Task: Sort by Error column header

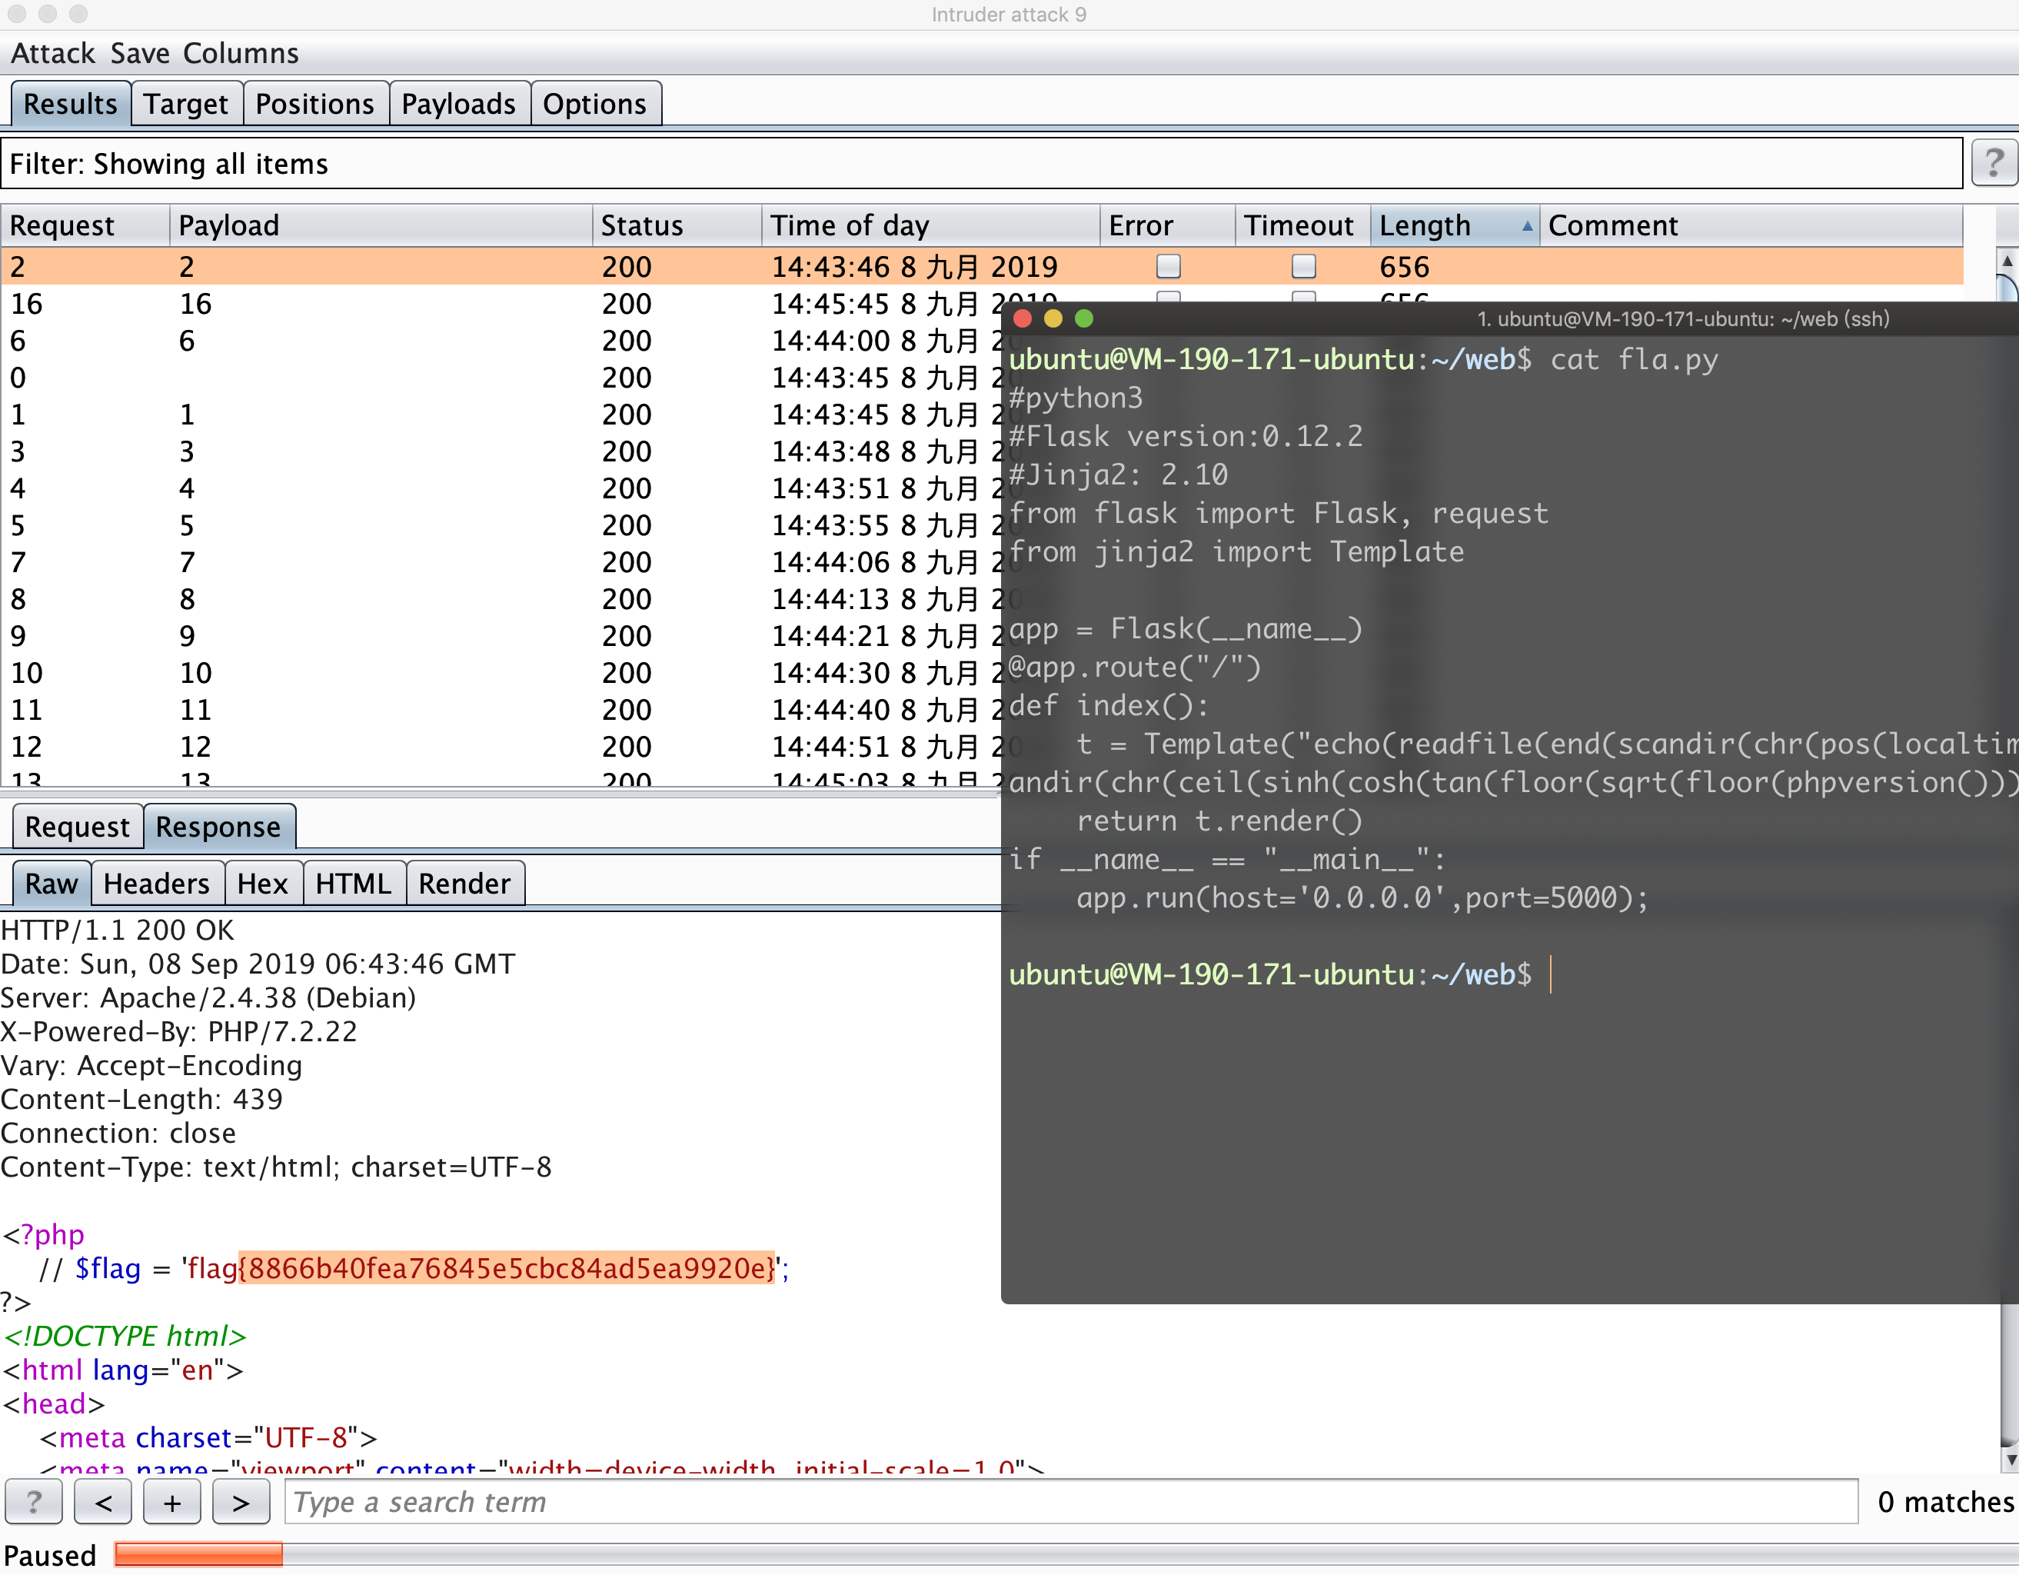Action: (1168, 225)
